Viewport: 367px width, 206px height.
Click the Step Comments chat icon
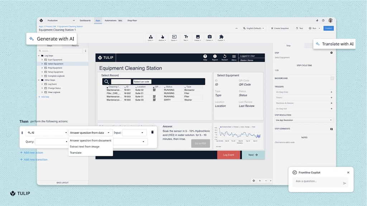point(332,129)
